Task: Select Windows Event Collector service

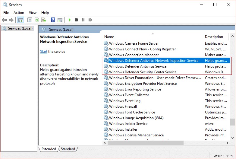Action: pyautogui.click(x=166, y=95)
